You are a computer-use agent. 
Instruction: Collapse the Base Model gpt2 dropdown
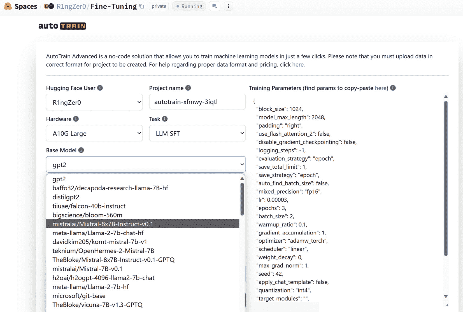tap(146, 165)
